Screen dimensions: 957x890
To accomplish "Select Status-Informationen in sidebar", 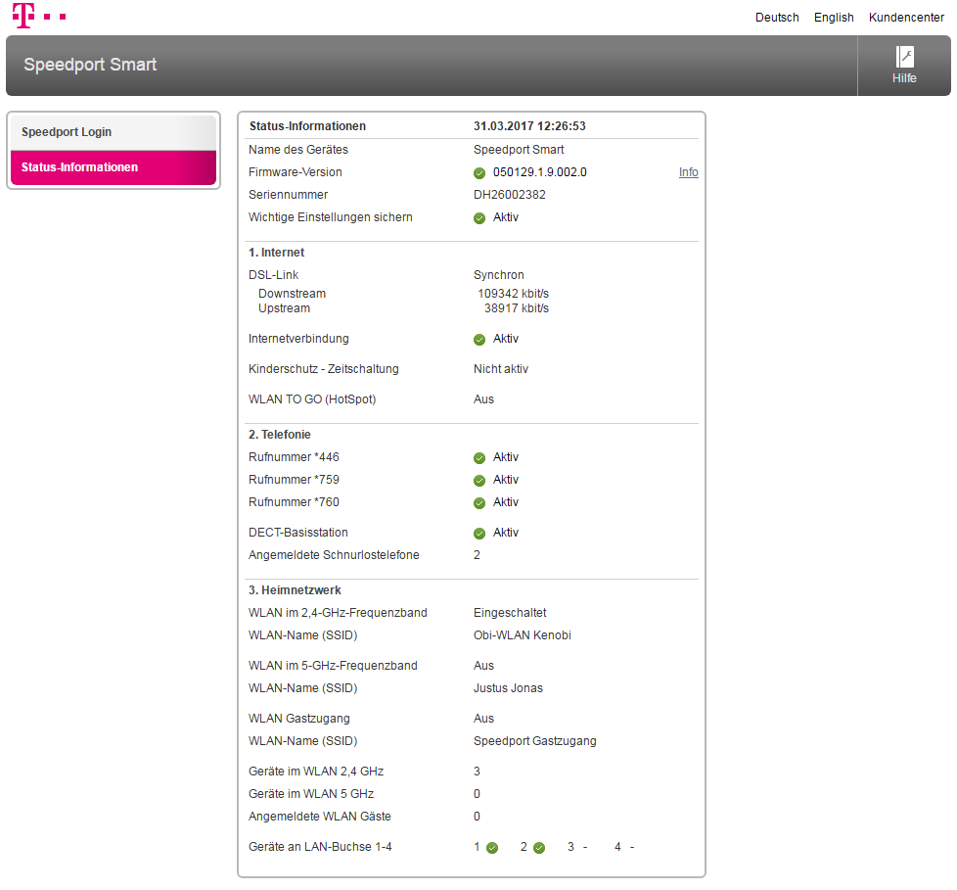I will 114,167.
